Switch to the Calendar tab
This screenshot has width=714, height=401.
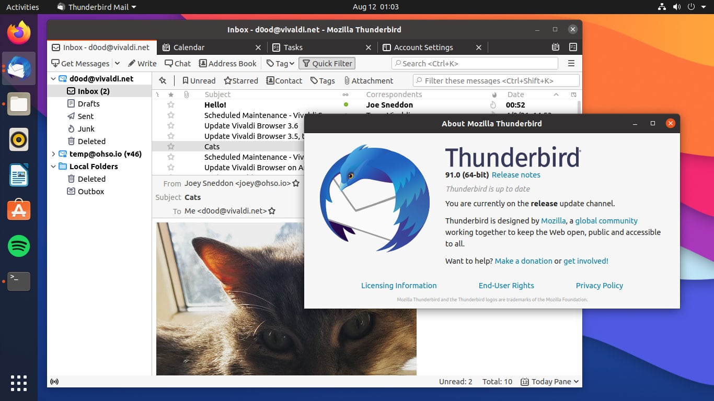pyautogui.click(x=211, y=47)
